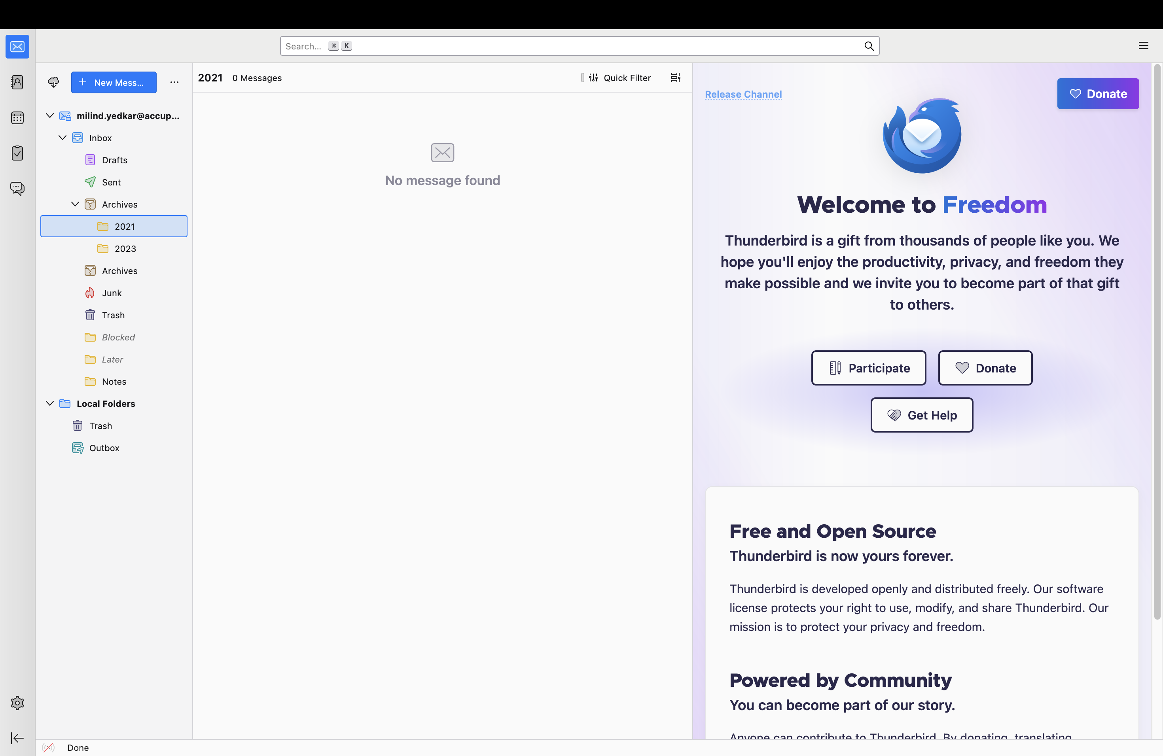Collapse the spaces toolbar
Viewport: 1163px width, 756px height.
tap(17, 738)
